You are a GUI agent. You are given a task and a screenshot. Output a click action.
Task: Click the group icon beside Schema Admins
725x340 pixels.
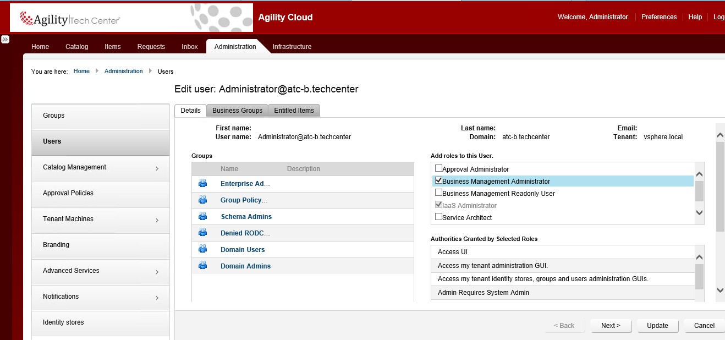coord(202,217)
